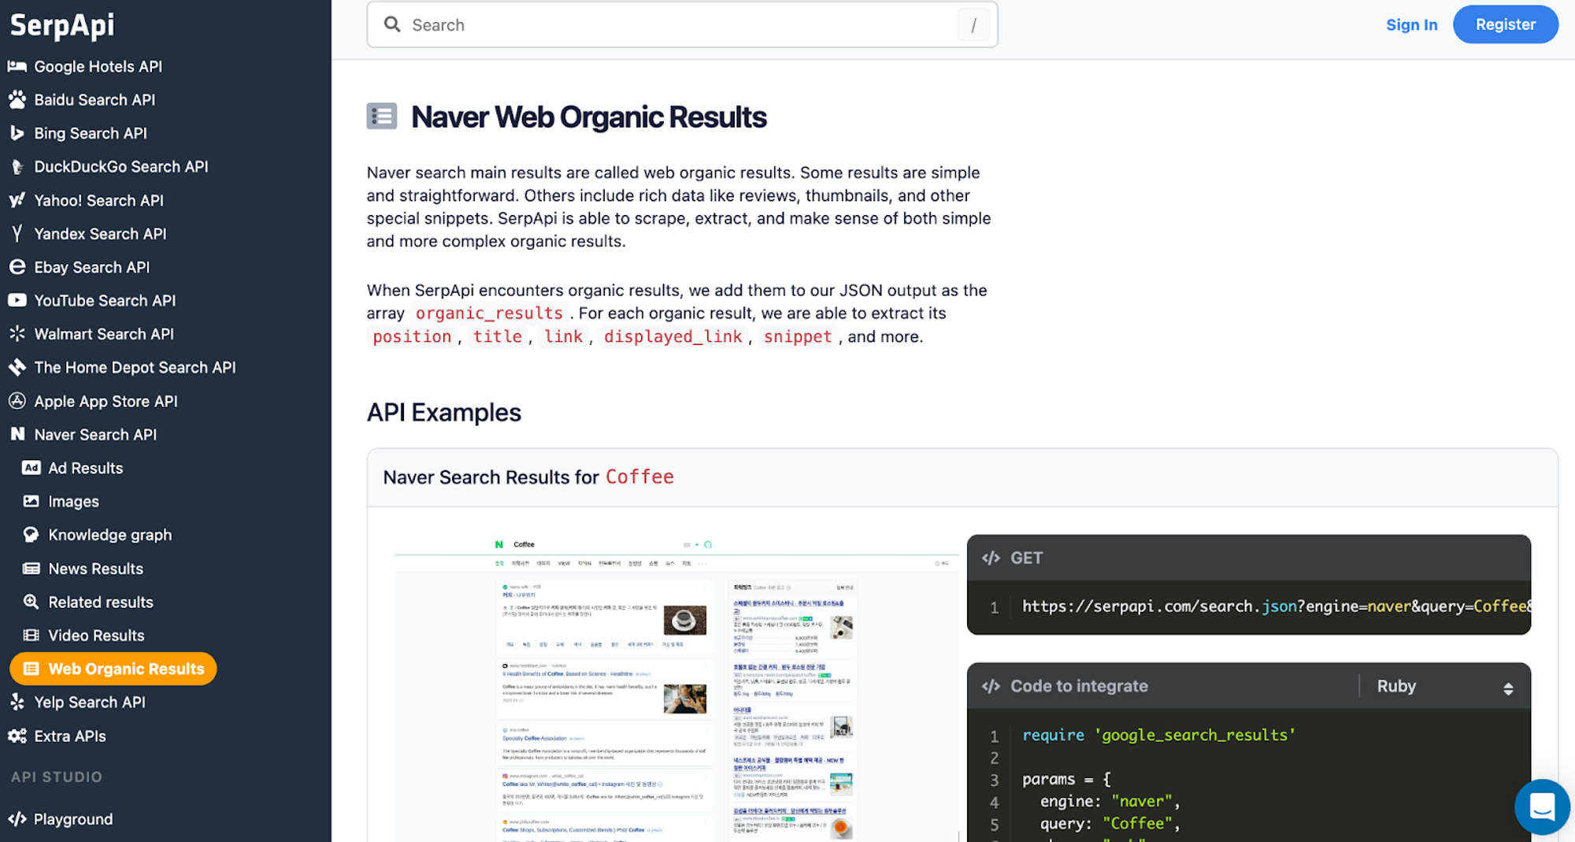Go to News Results

[96, 569]
